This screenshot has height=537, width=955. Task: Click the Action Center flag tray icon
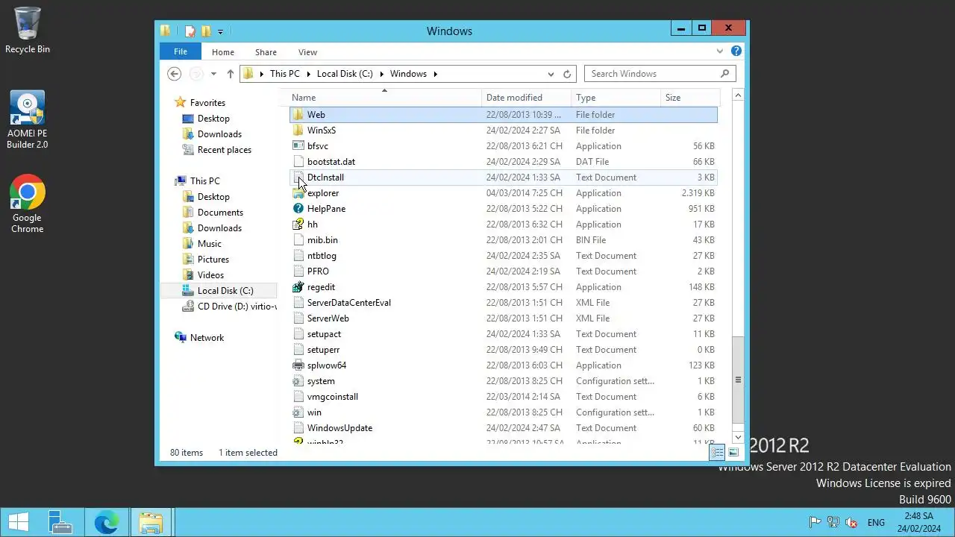[x=815, y=523]
